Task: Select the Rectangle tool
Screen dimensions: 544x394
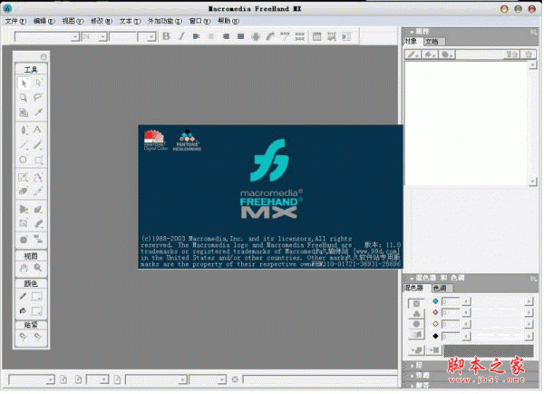Action: [38, 160]
